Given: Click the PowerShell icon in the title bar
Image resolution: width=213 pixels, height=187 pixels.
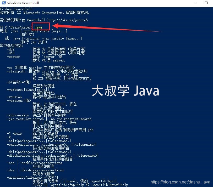Looking at the screenshot, I should (x=4, y=3).
